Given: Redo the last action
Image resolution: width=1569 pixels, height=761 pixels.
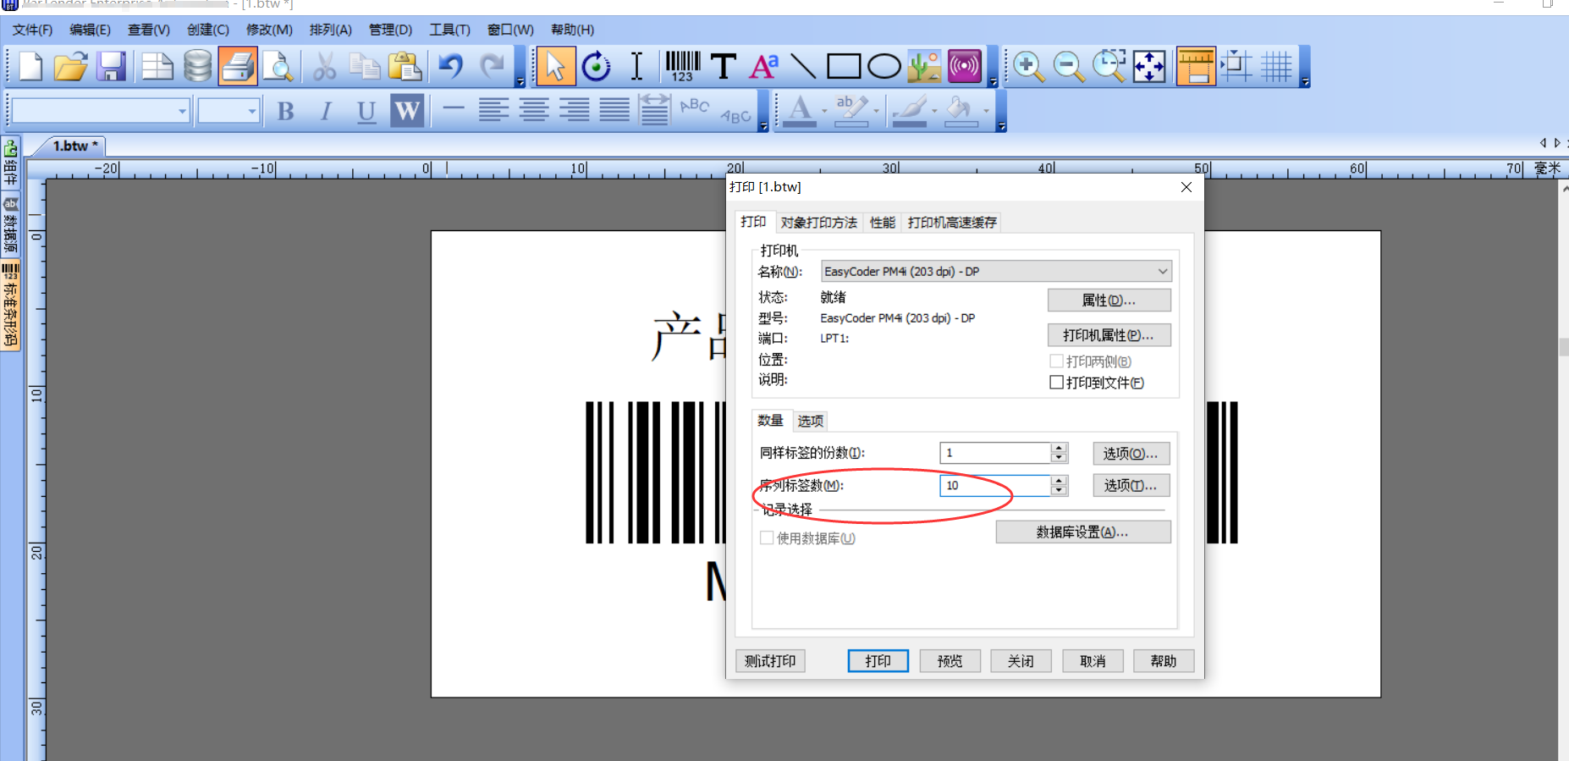Looking at the screenshot, I should click(x=492, y=66).
